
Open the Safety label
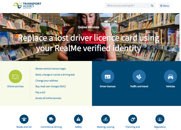tap(78, 127)
